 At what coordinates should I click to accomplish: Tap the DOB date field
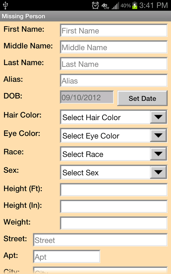[87, 97]
